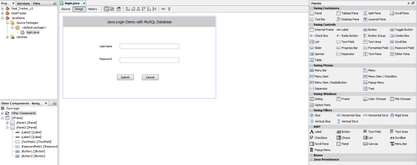Image resolution: width=417 pixels, height=165 pixels.
Task: Click the Preview Design eye icon
Action: (119, 9)
